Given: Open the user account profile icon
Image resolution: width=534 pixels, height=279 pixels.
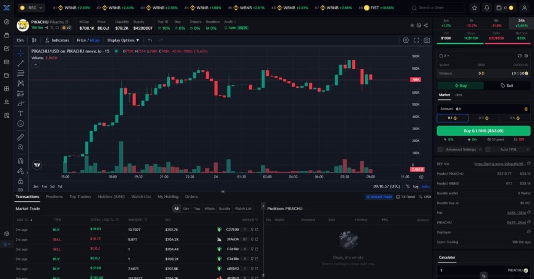Looking at the screenshot, I should (525, 7).
